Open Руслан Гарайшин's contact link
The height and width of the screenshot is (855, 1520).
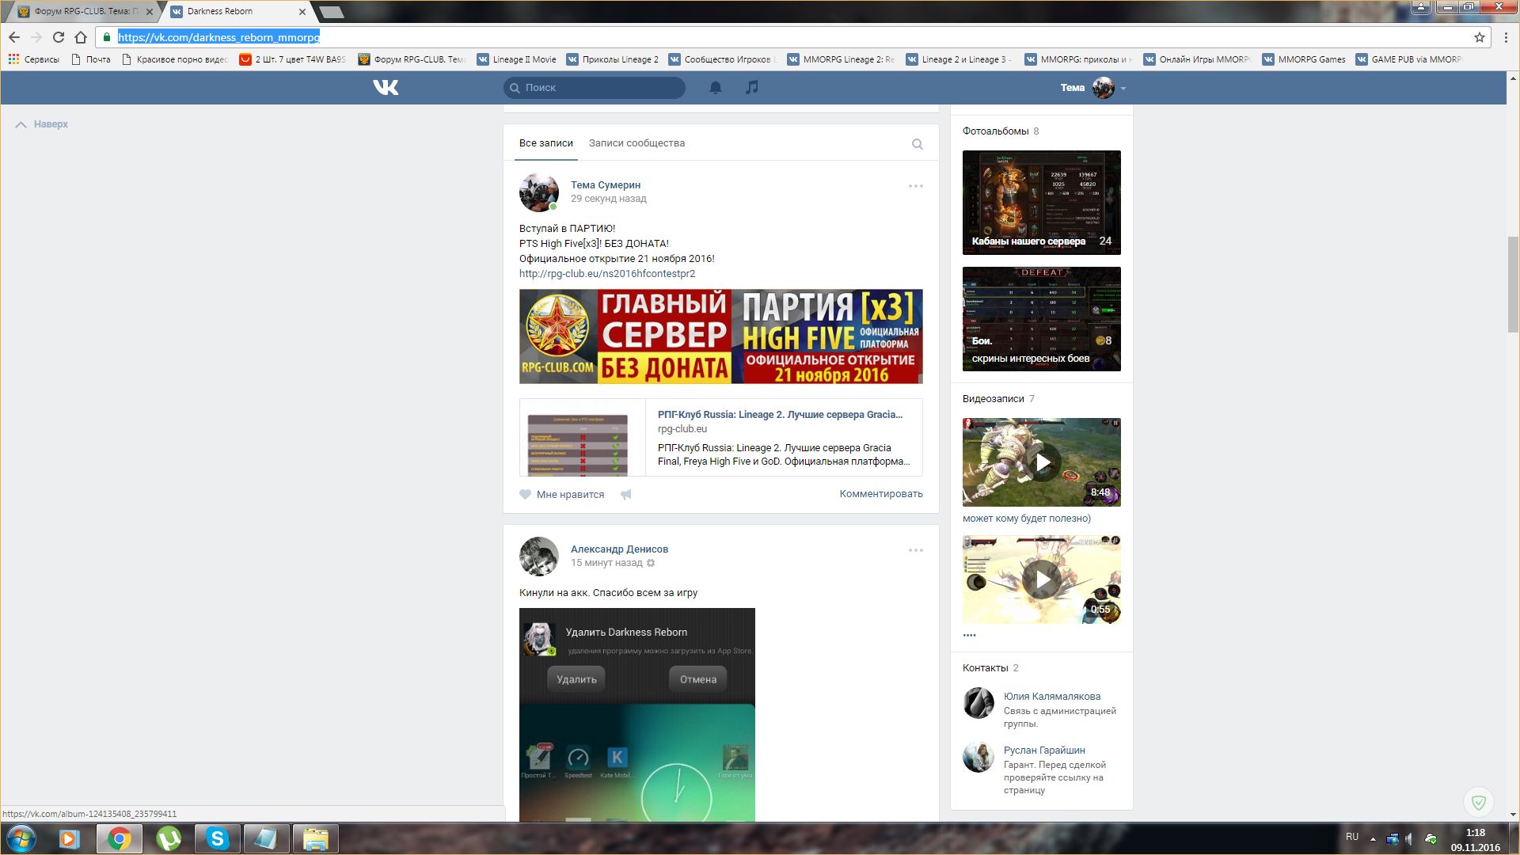pyautogui.click(x=1044, y=750)
